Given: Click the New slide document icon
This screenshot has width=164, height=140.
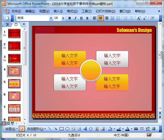Looking at the screenshot, I should tap(7, 18).
